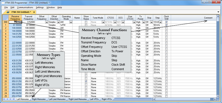Image resolution: width=222 pixels, height=103 pixels.
Task: Select row header 7
Action: point(6,43)
